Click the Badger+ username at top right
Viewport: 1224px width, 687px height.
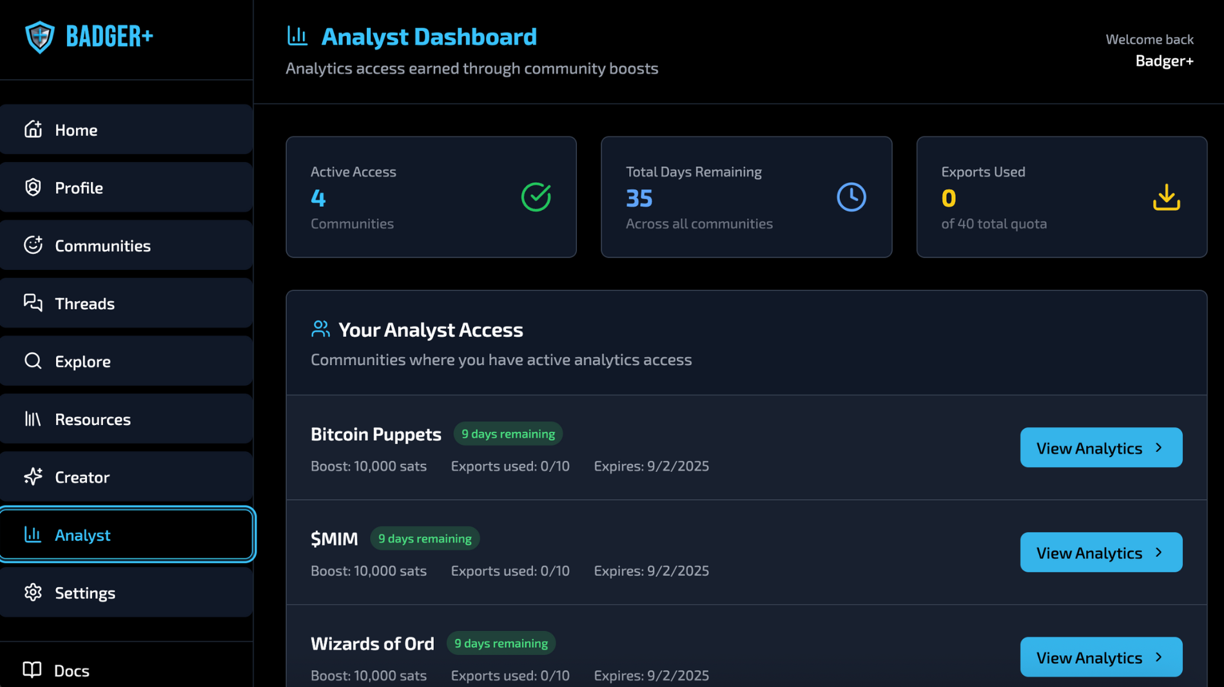(x=1164, y=61)
